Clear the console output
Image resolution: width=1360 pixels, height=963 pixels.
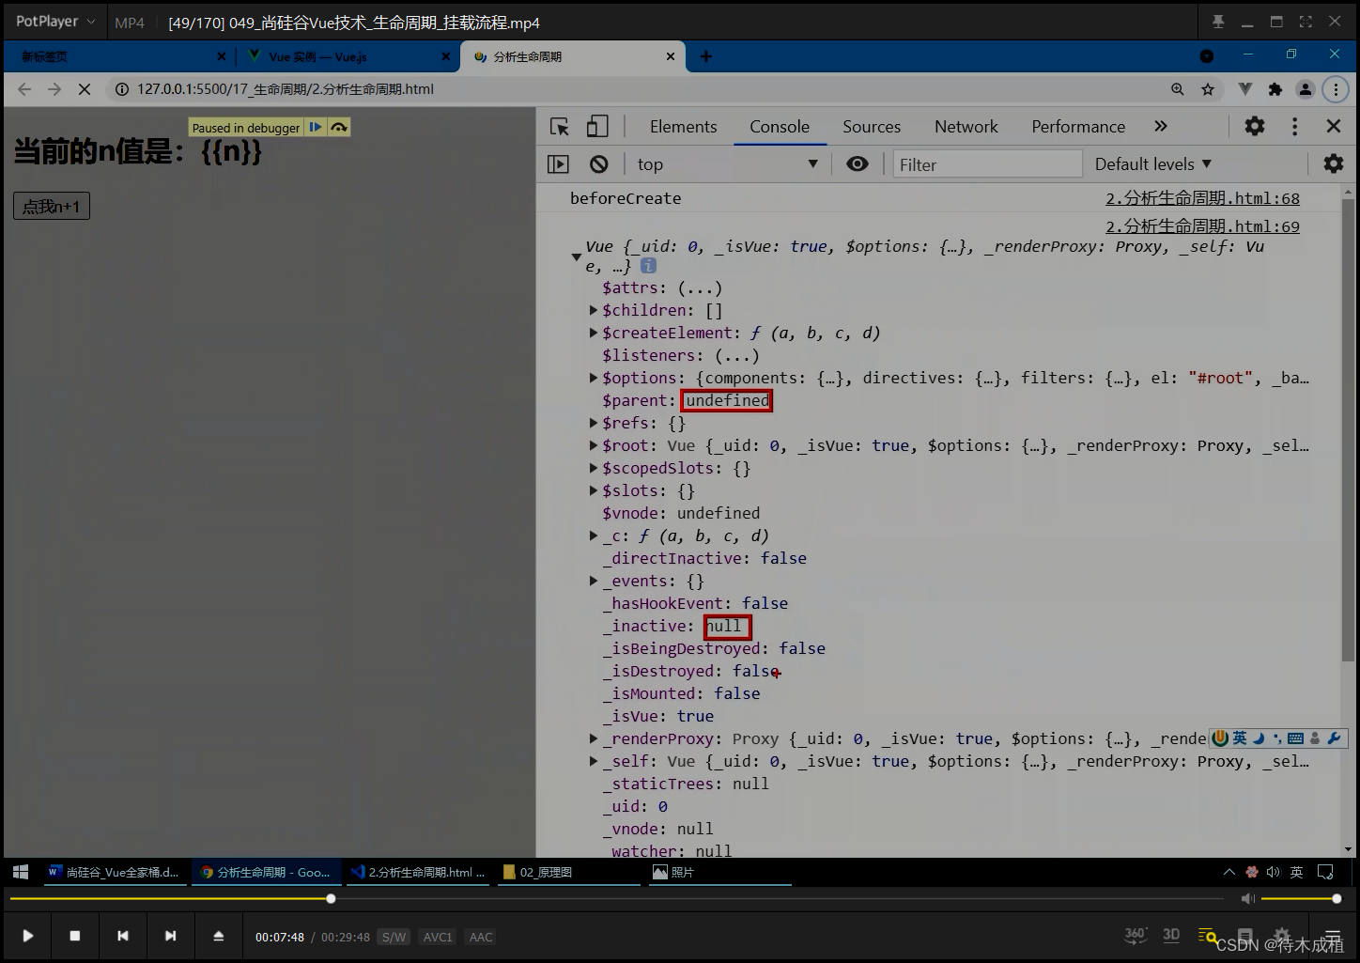[598, 164]
